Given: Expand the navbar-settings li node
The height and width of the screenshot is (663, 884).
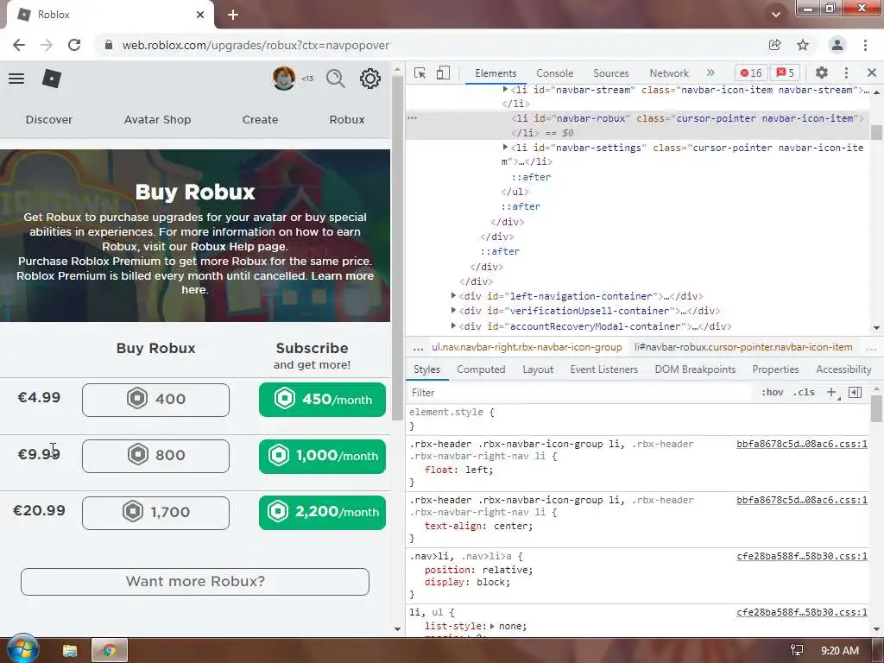Looking at the screenshot, I should (x=505, y=147).
